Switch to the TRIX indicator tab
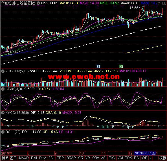Viewport: 167px width, 161px height. (x=61, y=158)
